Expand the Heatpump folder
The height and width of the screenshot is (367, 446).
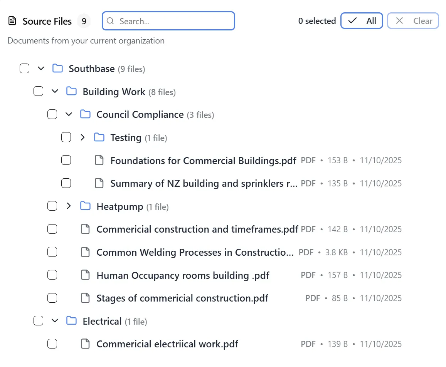68,206
